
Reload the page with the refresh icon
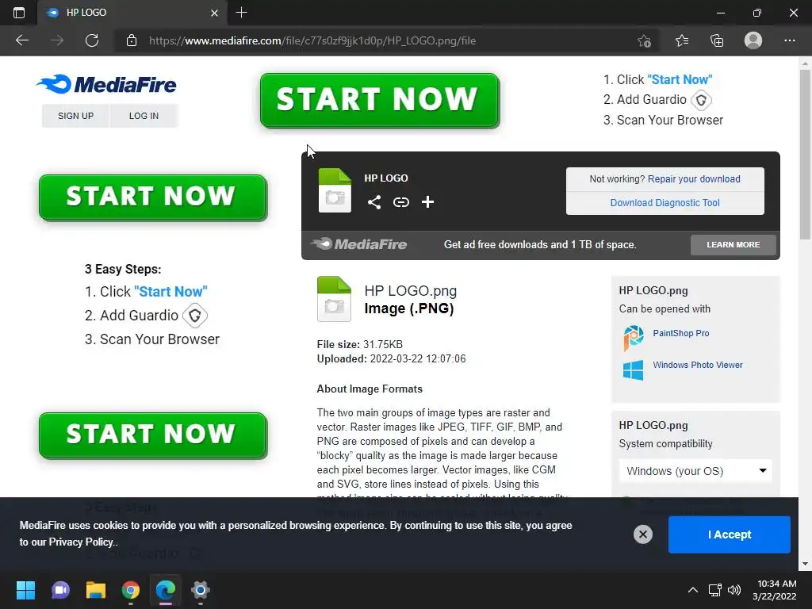(x=92, y=40)
